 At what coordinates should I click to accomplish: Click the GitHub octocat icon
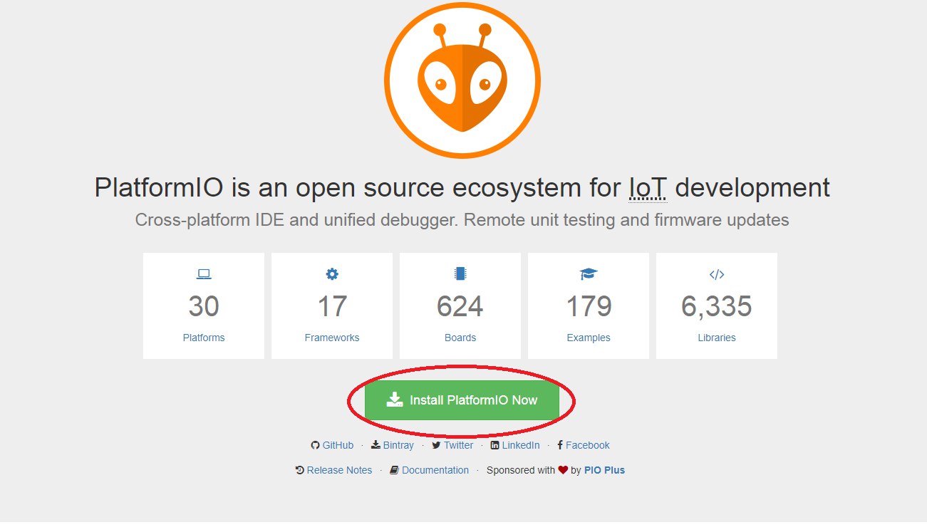coord(315,445)
